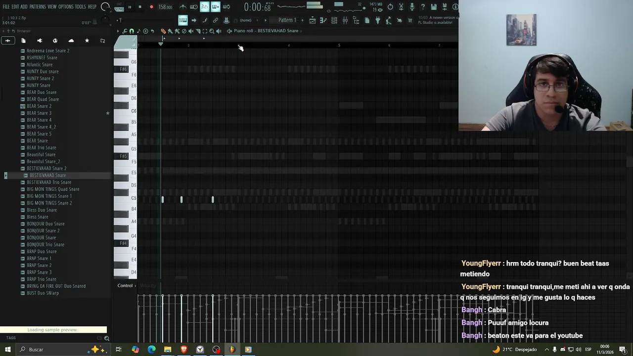Viewport: 633px width, 356px height.
Task: Select BRING DA FIRE OUT Duo Snared
Action: click(56, 286)
